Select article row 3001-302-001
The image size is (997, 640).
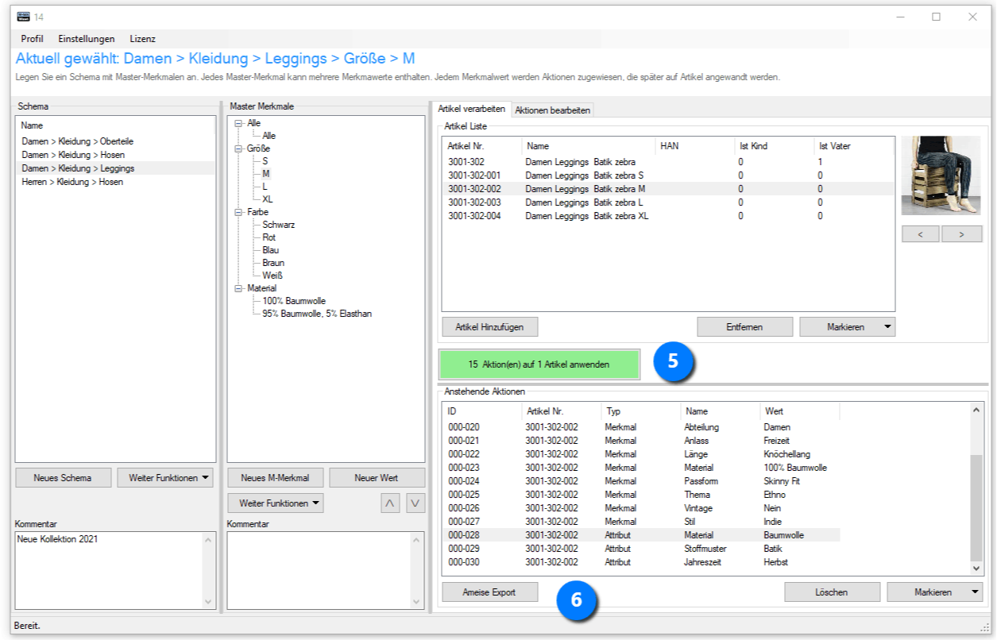(668, 175)
